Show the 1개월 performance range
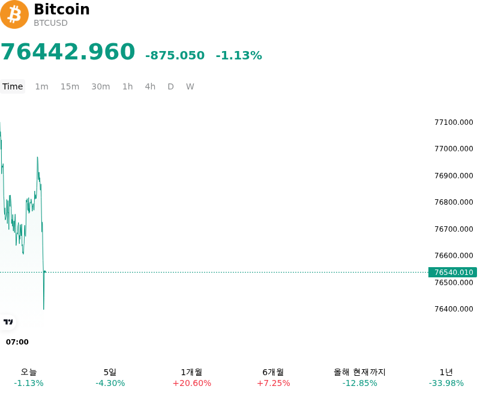Screen dimensions: 480x395 tap(191, 378)
